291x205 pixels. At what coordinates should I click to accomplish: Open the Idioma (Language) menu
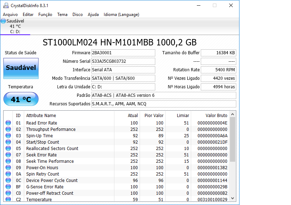[122, 15]
